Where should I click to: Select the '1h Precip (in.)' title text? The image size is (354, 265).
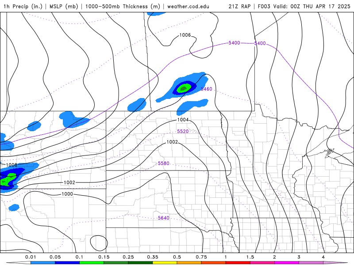pyautogui.click(x=23, y=6)
